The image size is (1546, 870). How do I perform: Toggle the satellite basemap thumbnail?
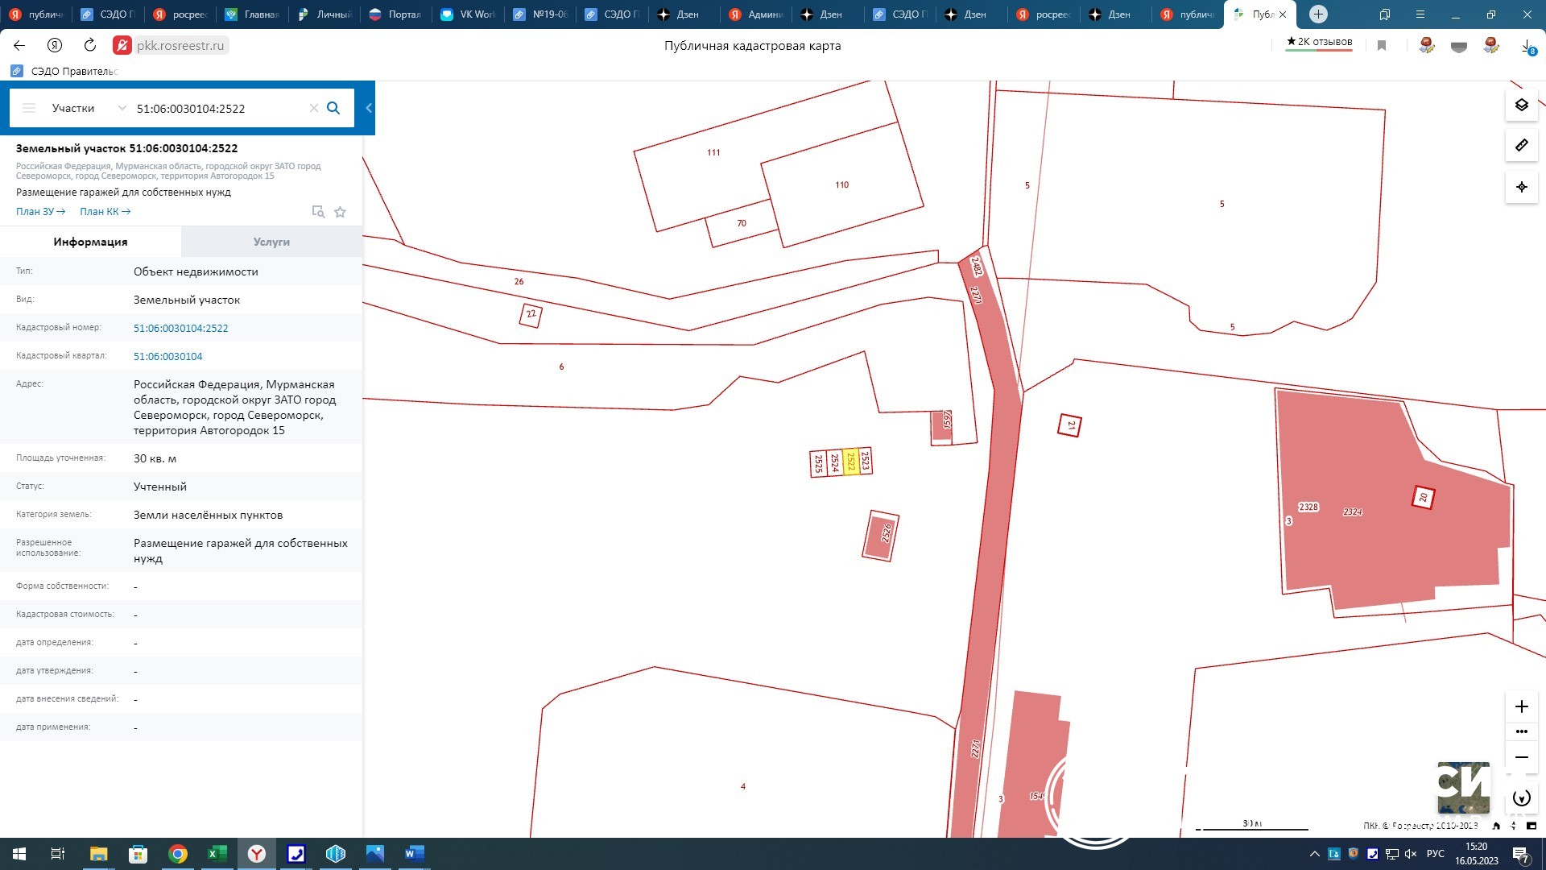coord(1463,788)
